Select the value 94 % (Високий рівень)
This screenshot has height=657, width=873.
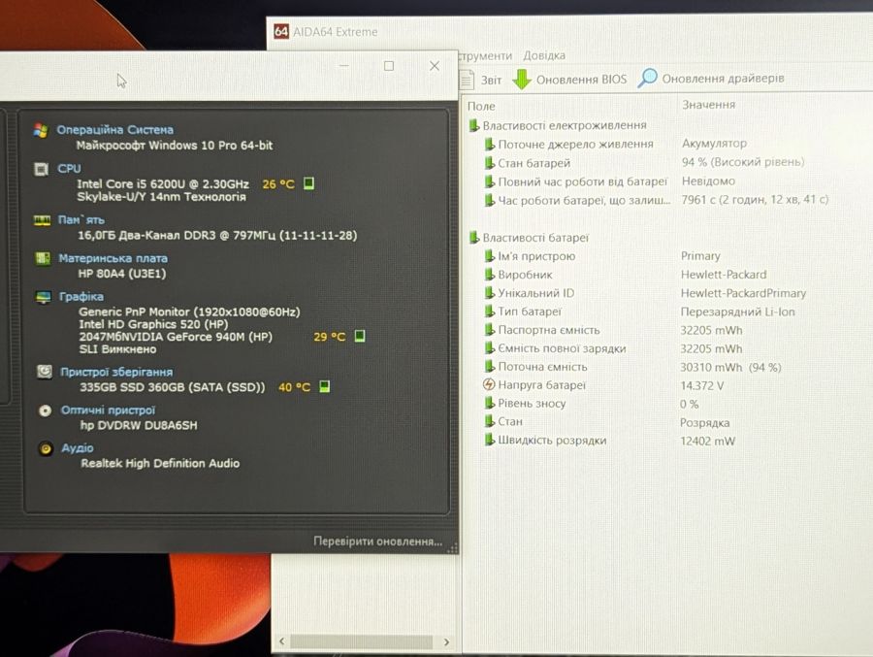pos(743,162)
